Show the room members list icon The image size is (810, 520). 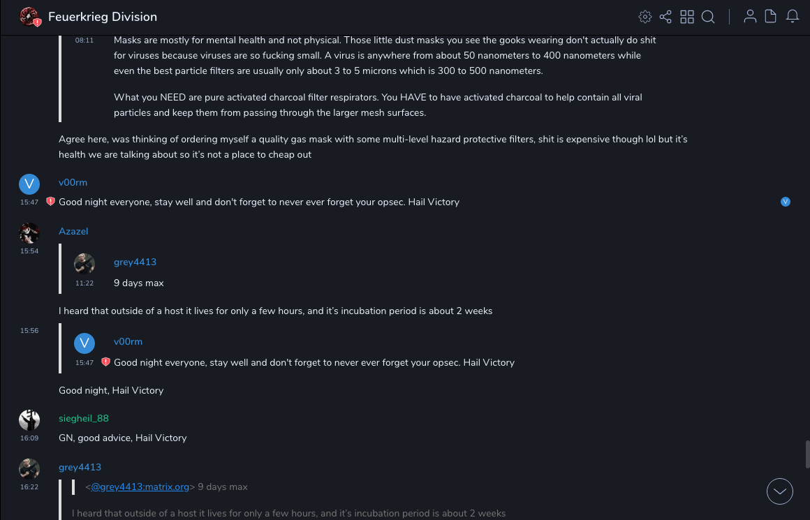[x=750, y=17]
